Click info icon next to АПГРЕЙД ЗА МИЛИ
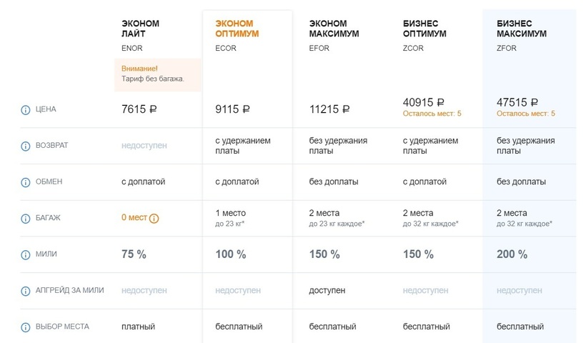This screenshot has height=343, width=586. click(25, 291)
